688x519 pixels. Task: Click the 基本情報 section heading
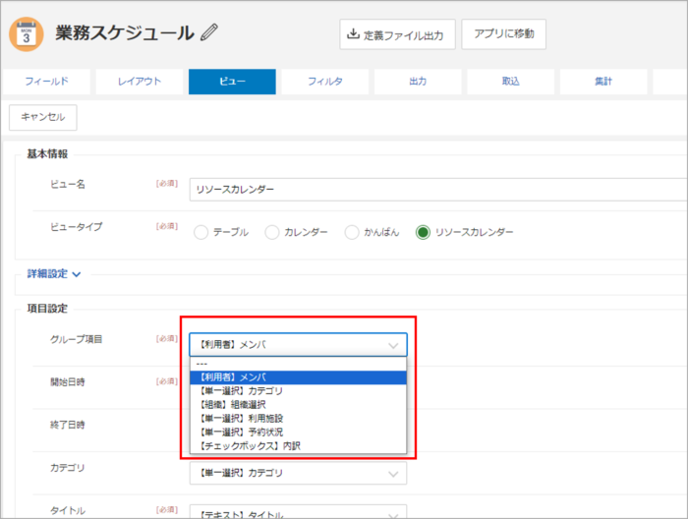pos(47,154)
